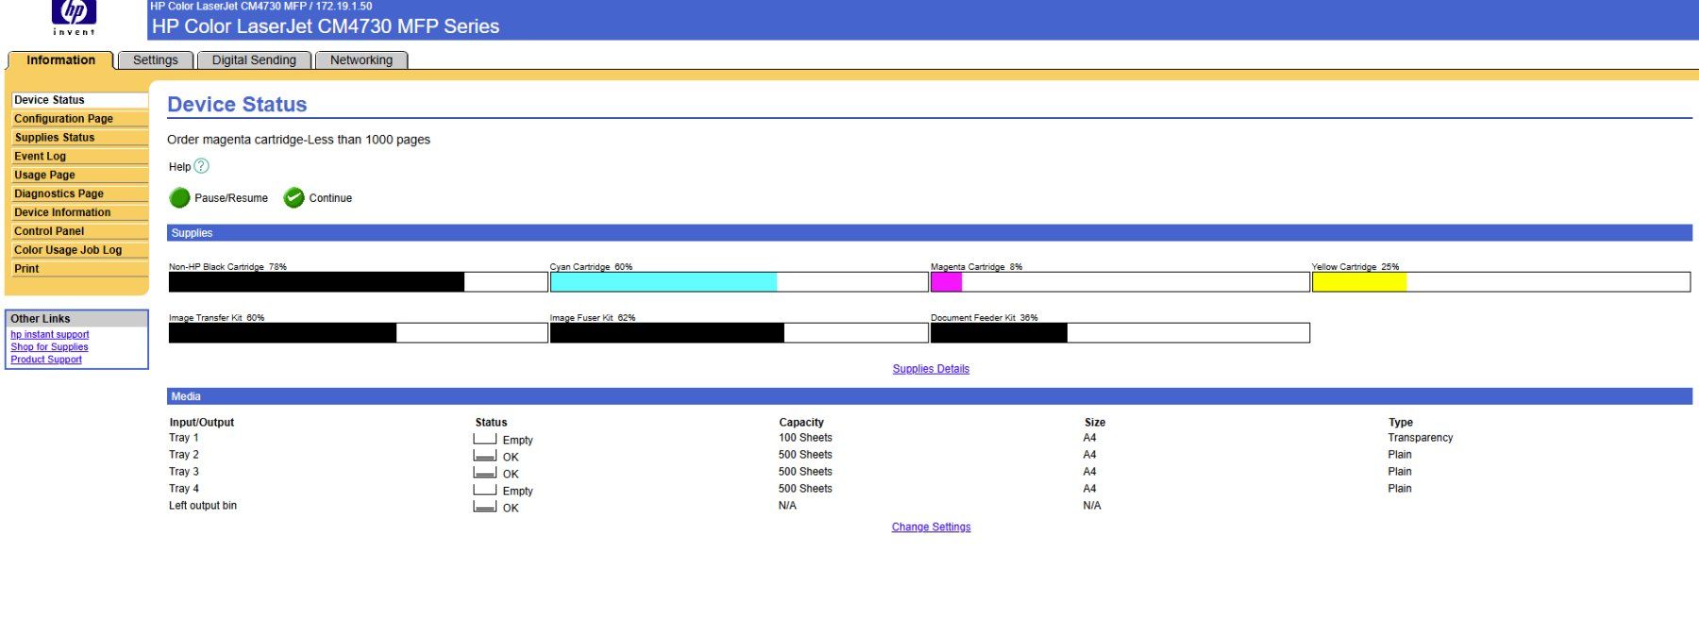Click the Supplies section header

pyautogui.click(x=930, y=233)
